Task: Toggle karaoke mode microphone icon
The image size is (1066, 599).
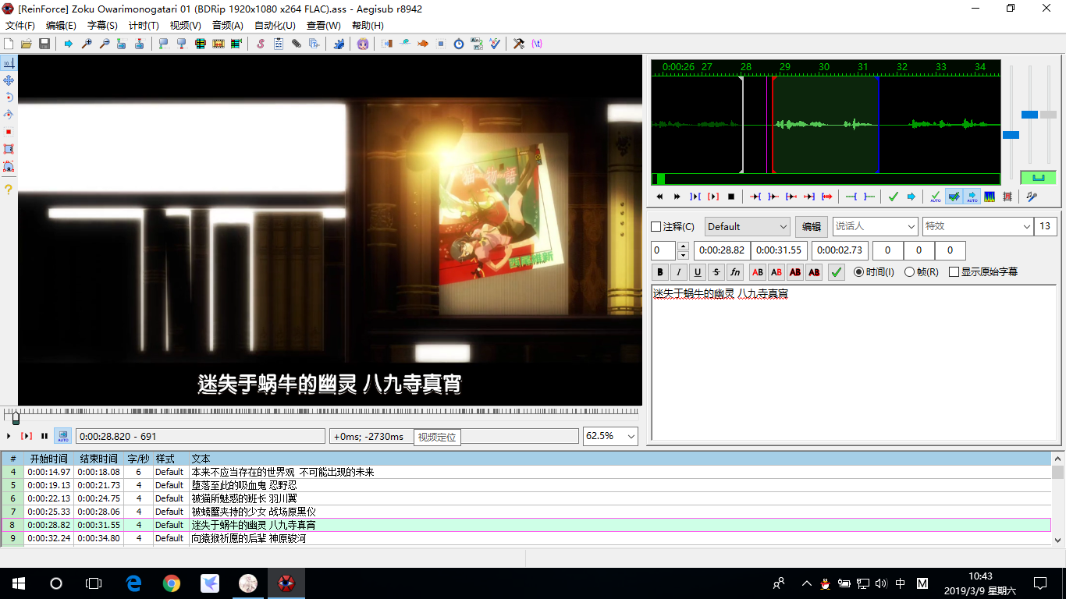Action: (x=1032, y=197)
